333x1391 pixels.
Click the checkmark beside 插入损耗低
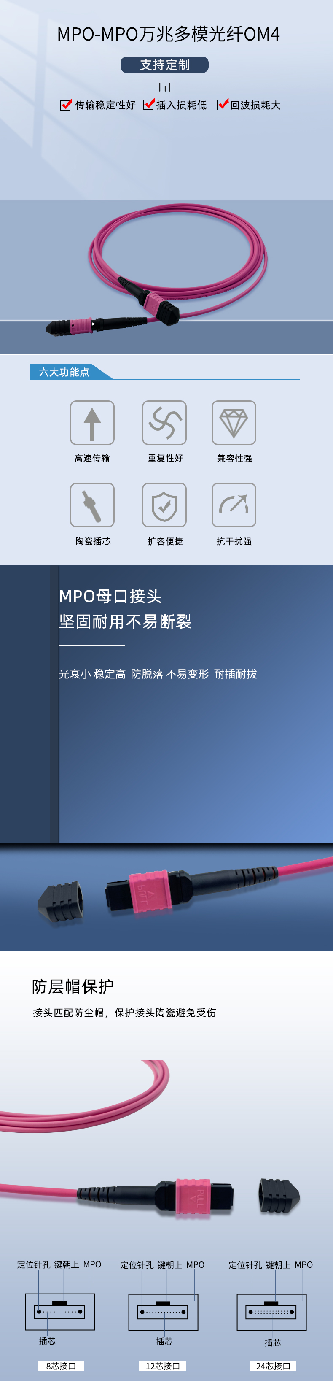click(x=149, y=104)
